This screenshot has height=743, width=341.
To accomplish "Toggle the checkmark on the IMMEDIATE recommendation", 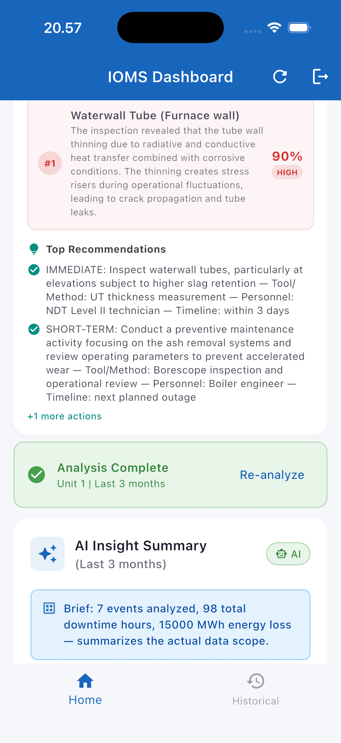I will click(x=34, y=270).
